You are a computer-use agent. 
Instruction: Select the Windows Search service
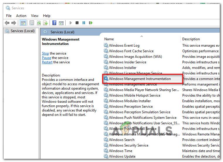tap(119, 140)
